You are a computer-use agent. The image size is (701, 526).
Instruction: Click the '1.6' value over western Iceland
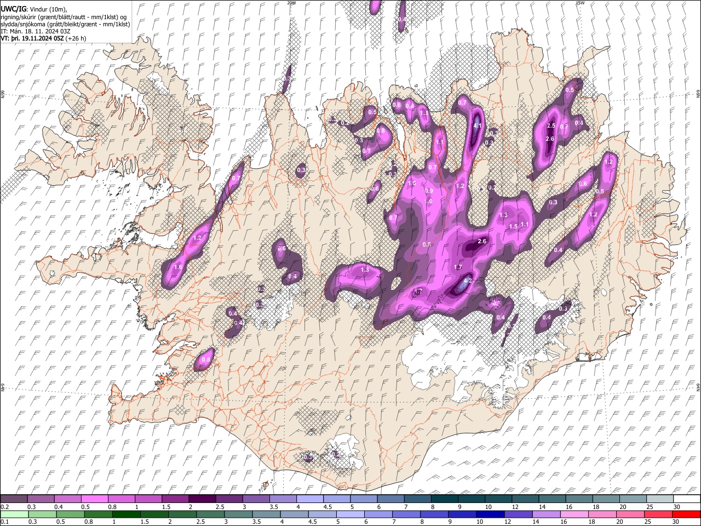pyautogui.click(x=178, y=267)
